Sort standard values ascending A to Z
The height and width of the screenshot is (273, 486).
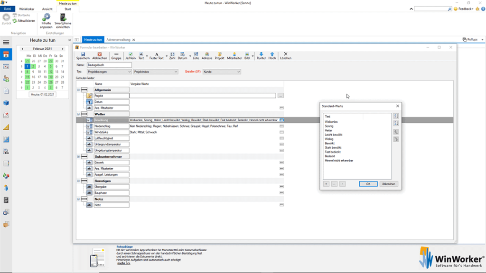[x=396, y=116]
